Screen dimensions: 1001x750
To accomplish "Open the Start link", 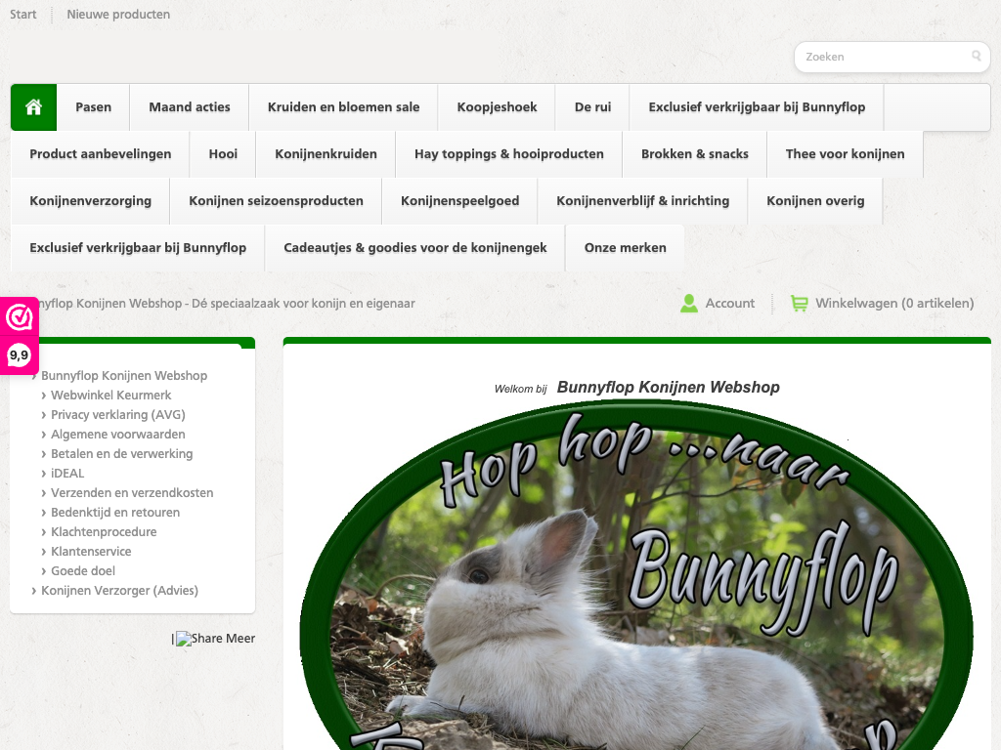I will 23,14.
